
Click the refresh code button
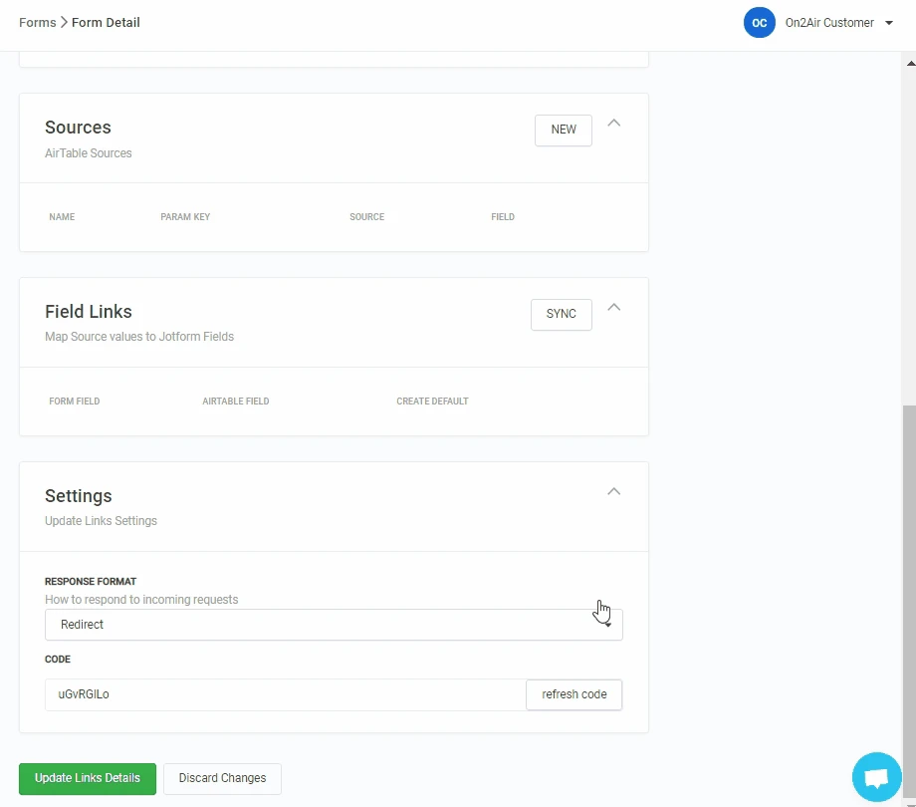click(x=573, y=694)
